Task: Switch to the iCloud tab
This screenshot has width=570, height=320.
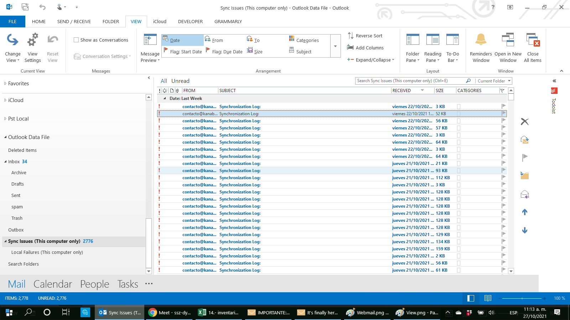Action: (x=160, y=21)
